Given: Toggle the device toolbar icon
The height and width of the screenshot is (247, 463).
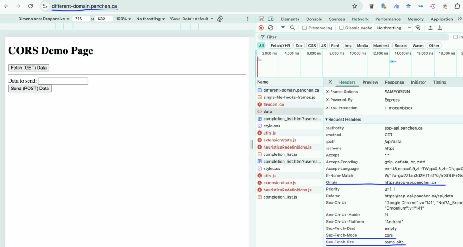Looking at the screenshot, I should [x=270, y=19].
